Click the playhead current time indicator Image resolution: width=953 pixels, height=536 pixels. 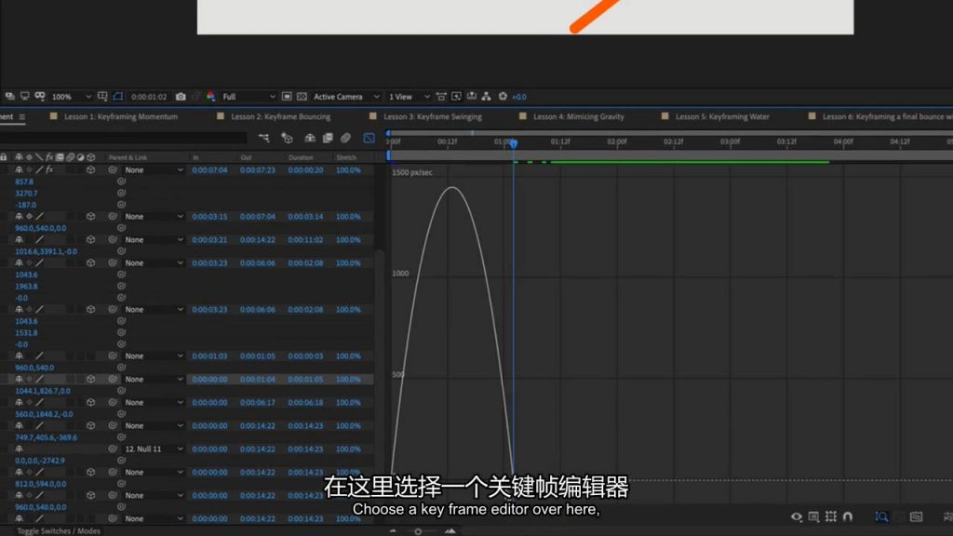(x=514, y=143)
